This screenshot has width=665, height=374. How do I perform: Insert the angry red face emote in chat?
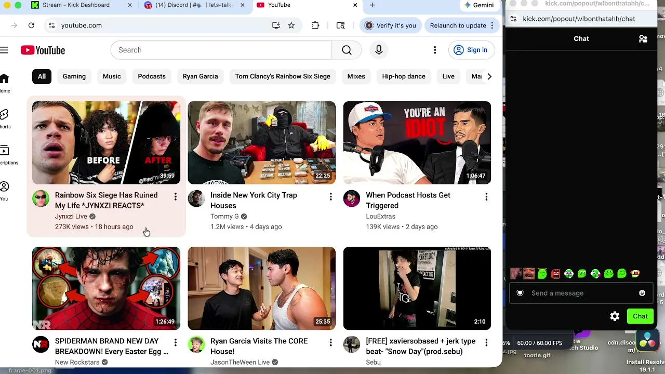(555, 274)
